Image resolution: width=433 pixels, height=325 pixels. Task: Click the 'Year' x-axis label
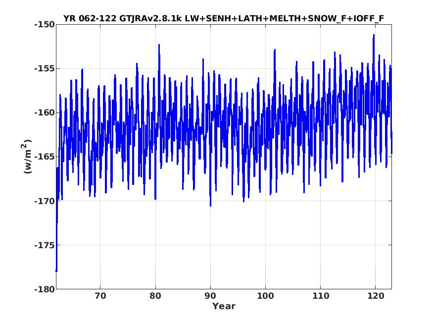(224, 306)
